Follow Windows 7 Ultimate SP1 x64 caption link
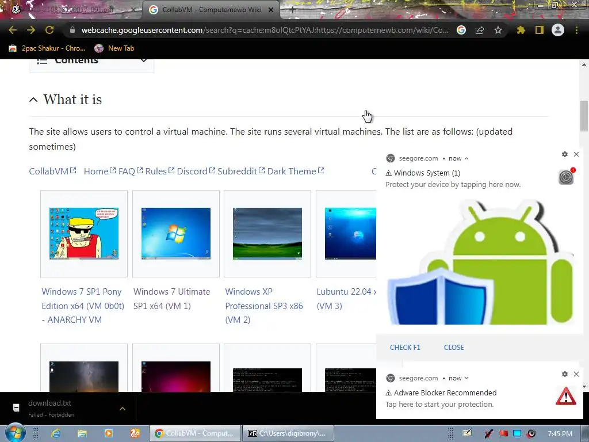This screenshot has height=442, width=589. [171, 299]
